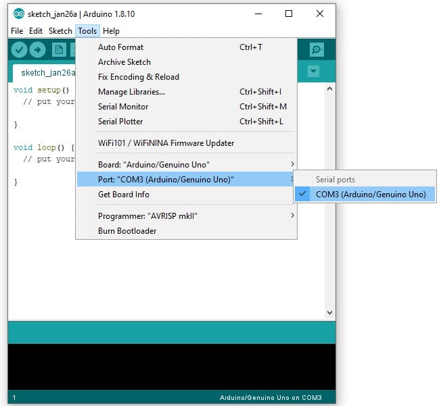Open the Help menu
441x406 pixels.
[111, 31]
